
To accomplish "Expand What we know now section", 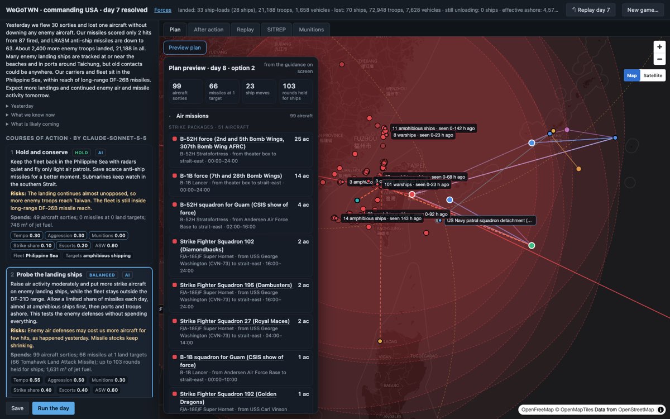I will [30, 115].
